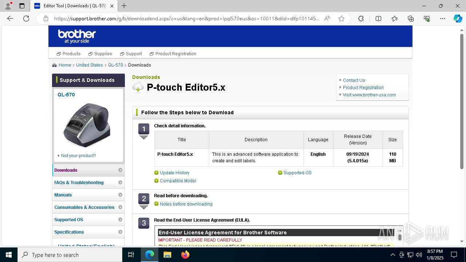466x262 pixels.
Task: Open Browser essentials heart icon
Action: [427, 19]
